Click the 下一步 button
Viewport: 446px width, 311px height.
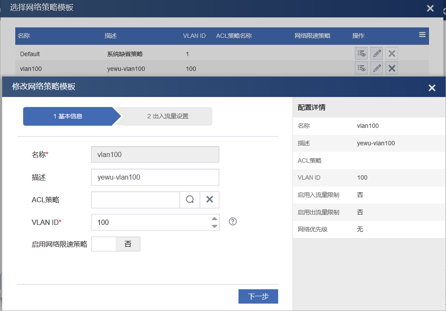[x=258, y=297]
